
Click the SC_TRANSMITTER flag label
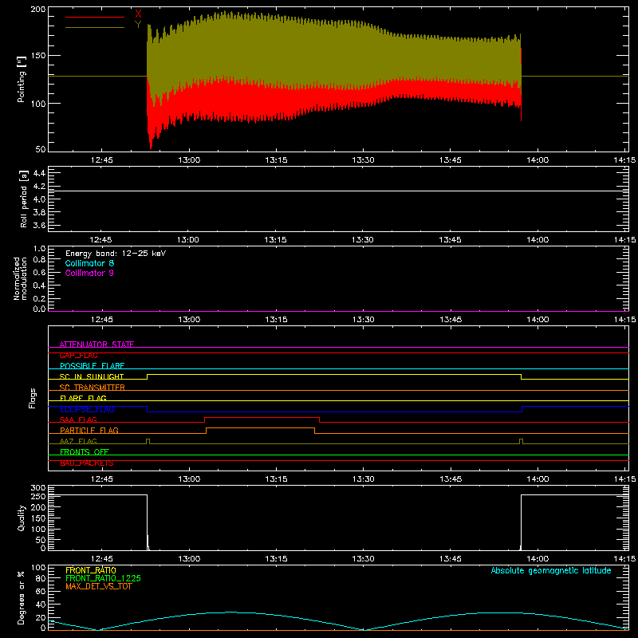coord(93,388)
